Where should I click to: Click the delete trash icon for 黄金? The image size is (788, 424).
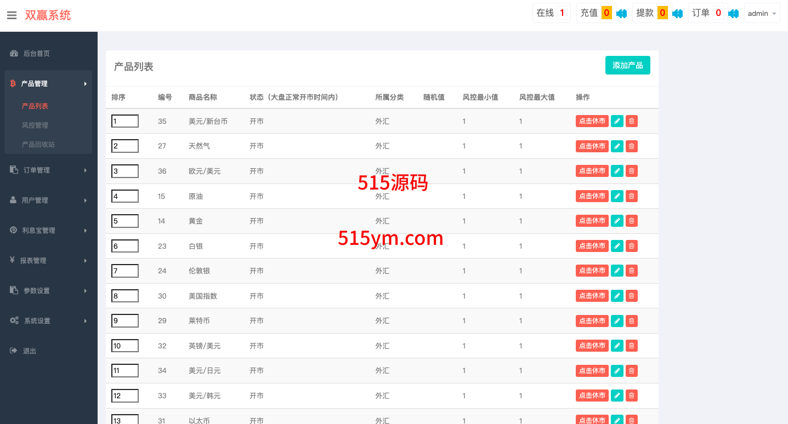tap(632, 221)
